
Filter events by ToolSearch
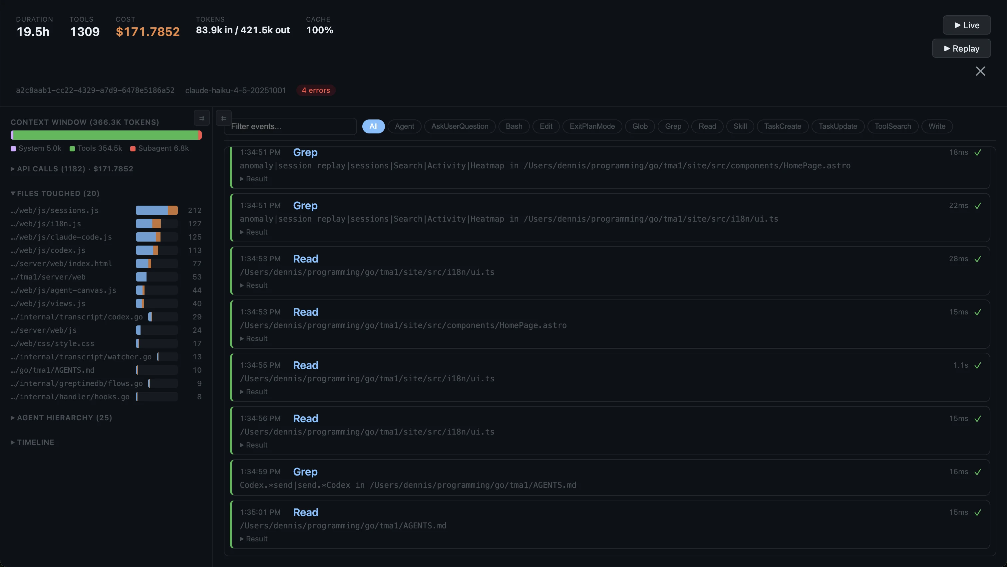tap(892, 126)
